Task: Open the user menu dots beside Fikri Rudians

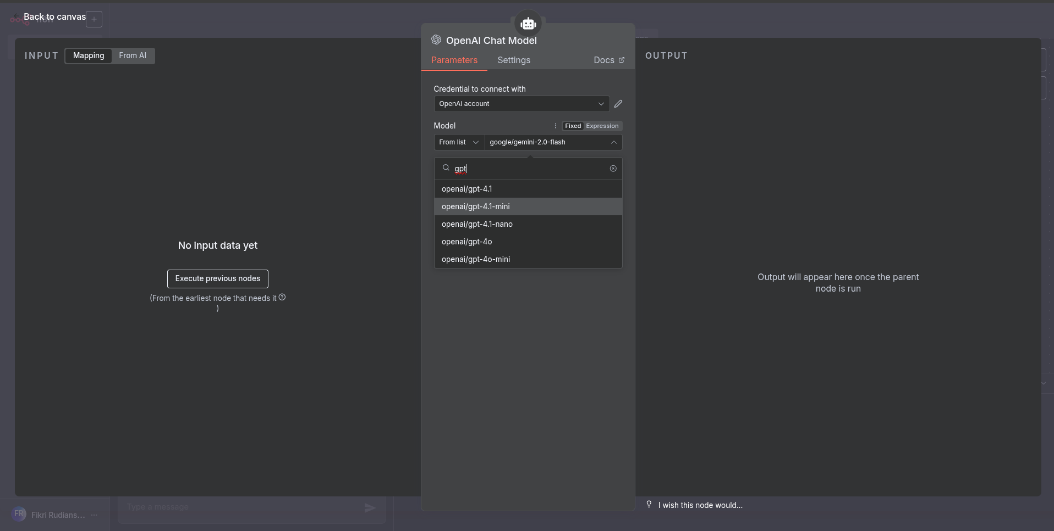Action: [x=94, y=515]
